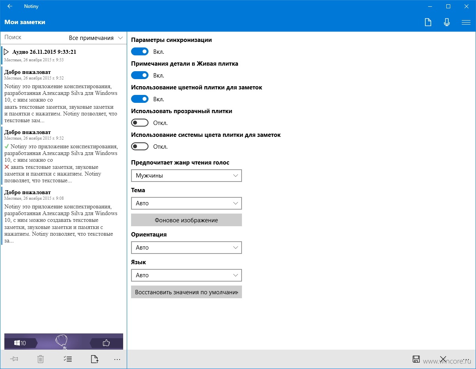This screenshot has width=476, height=369.
Task: Open the Язык dropdown
Action: (187, 275)
